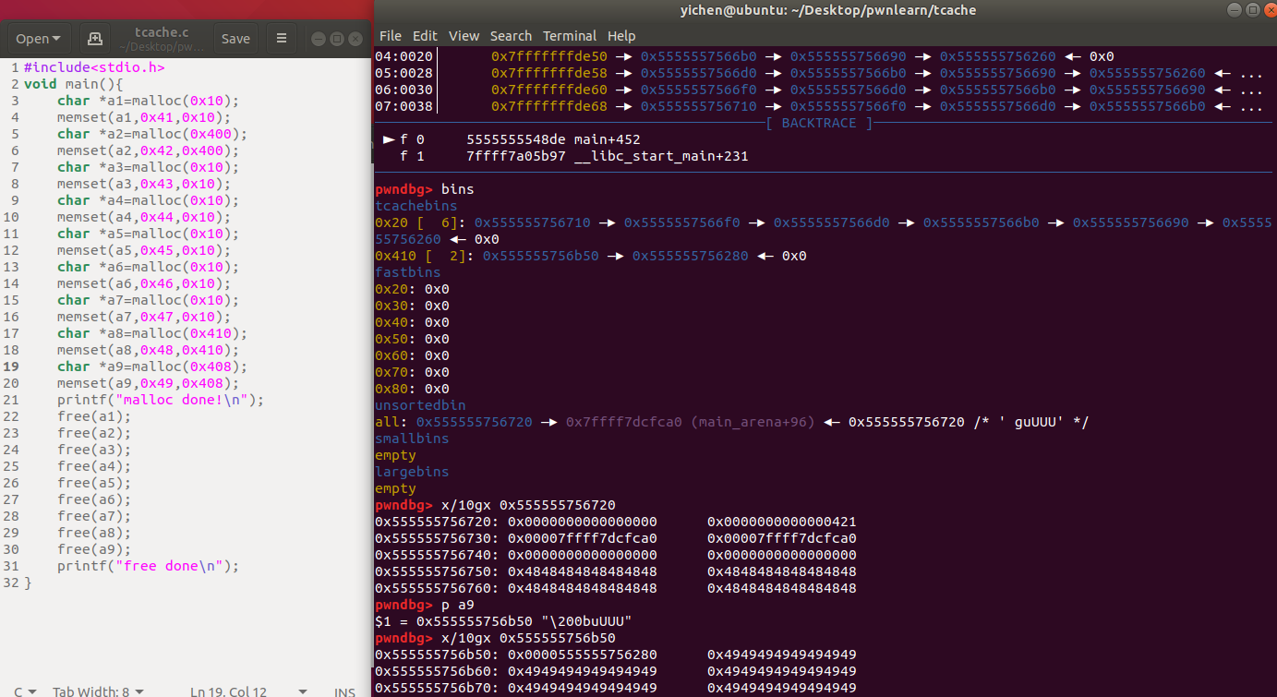
Task: Click the printf("free done\n"); line
Action: click(x=148, y=566)
